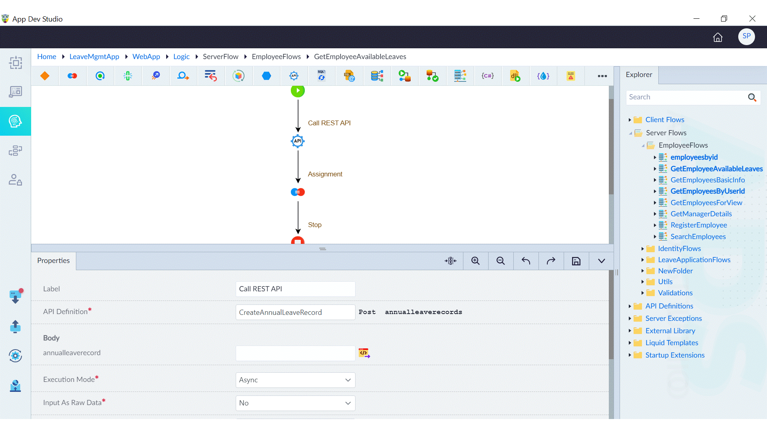Collapse the Properties panel chevron

[x=602, y=261]
